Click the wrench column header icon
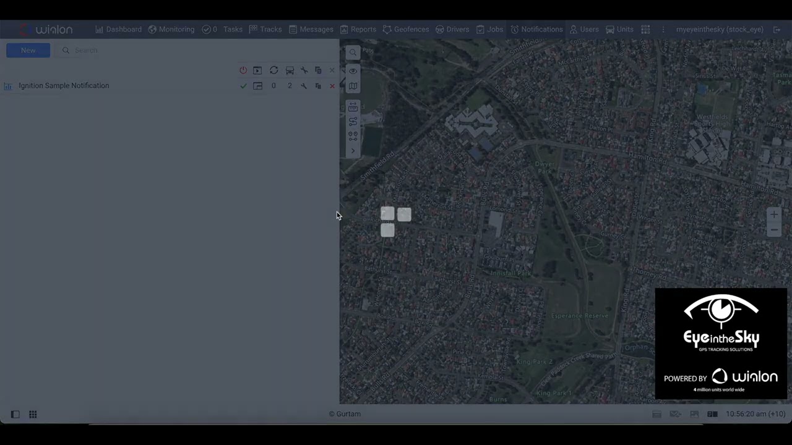This screenshot has width=792, height=445. pyautogui.click(x=304, y=70)
